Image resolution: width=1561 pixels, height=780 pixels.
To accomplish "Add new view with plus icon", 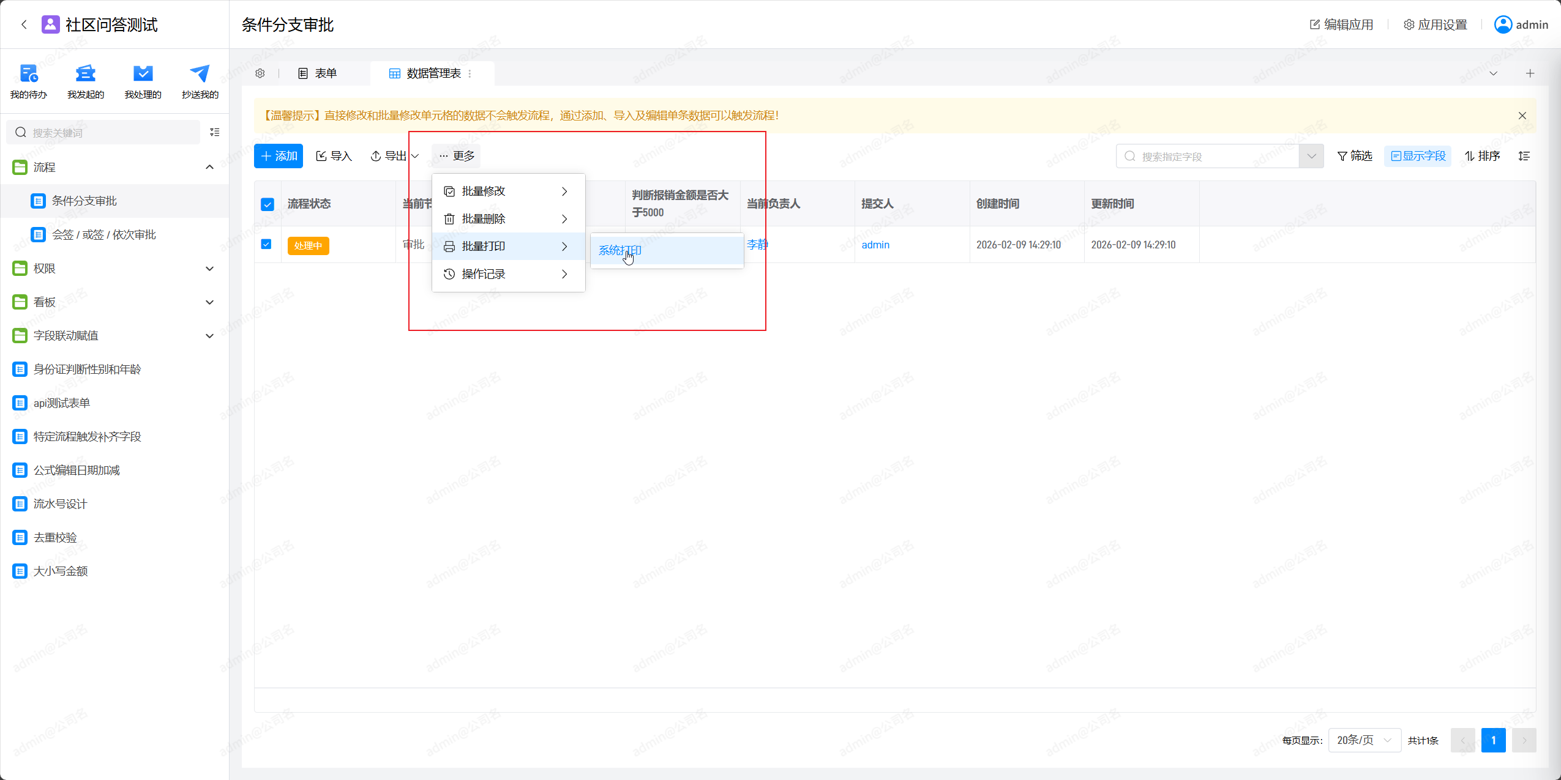I will (x=1530, y=73).
